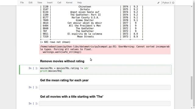Click the row index 8048
Screen dimensions: 195x109
(x=45, y=28)
